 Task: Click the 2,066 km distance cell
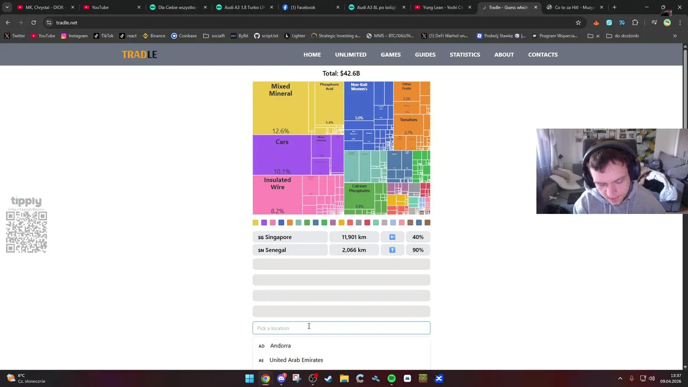click(354, 250)
